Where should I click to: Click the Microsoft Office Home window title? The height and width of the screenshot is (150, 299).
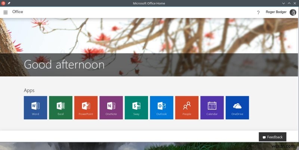pos(149,3)
